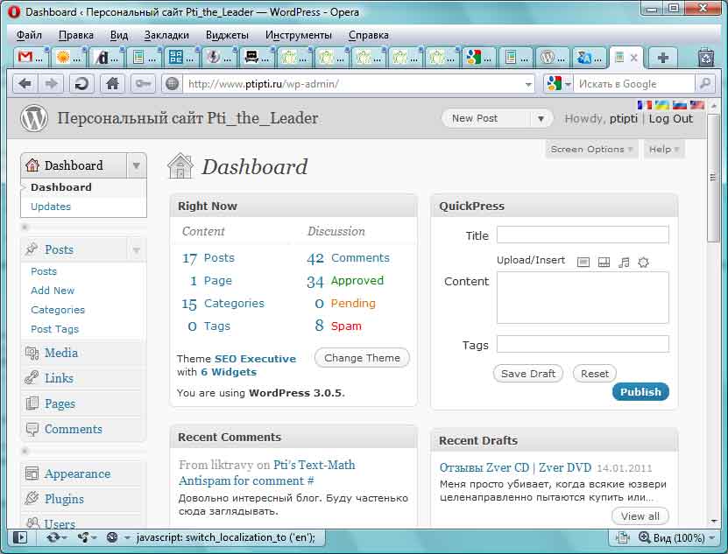
Task: Click the browser Reload button
Action: pos(81,84)
